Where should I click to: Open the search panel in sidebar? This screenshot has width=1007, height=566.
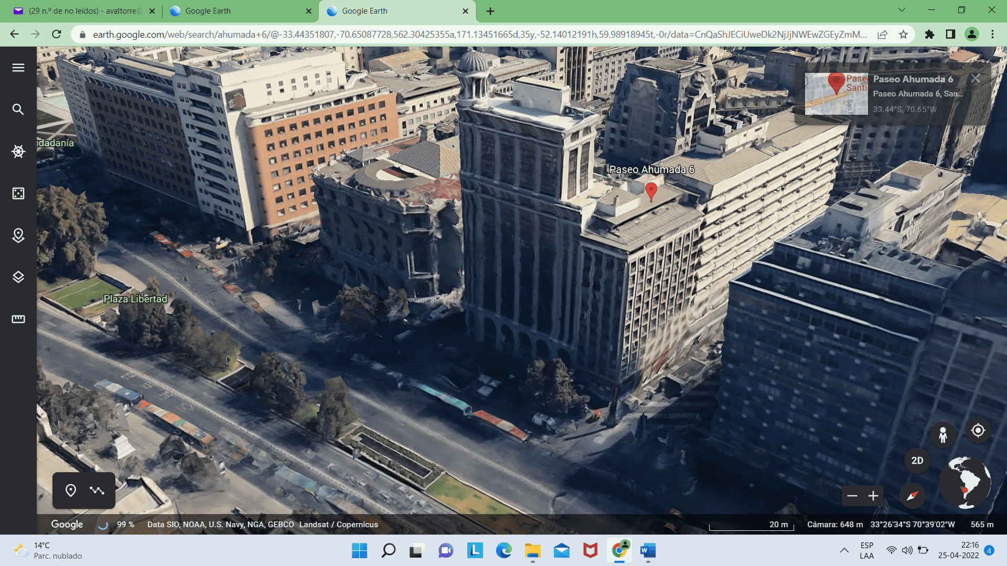click(18, 109)
